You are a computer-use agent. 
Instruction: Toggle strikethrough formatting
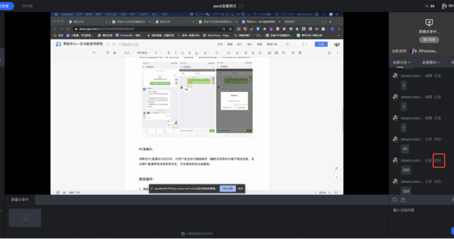click(x=190, y=53)
